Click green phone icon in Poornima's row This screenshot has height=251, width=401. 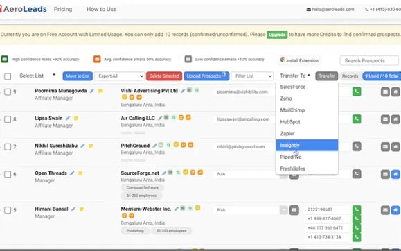pos(357,92)
